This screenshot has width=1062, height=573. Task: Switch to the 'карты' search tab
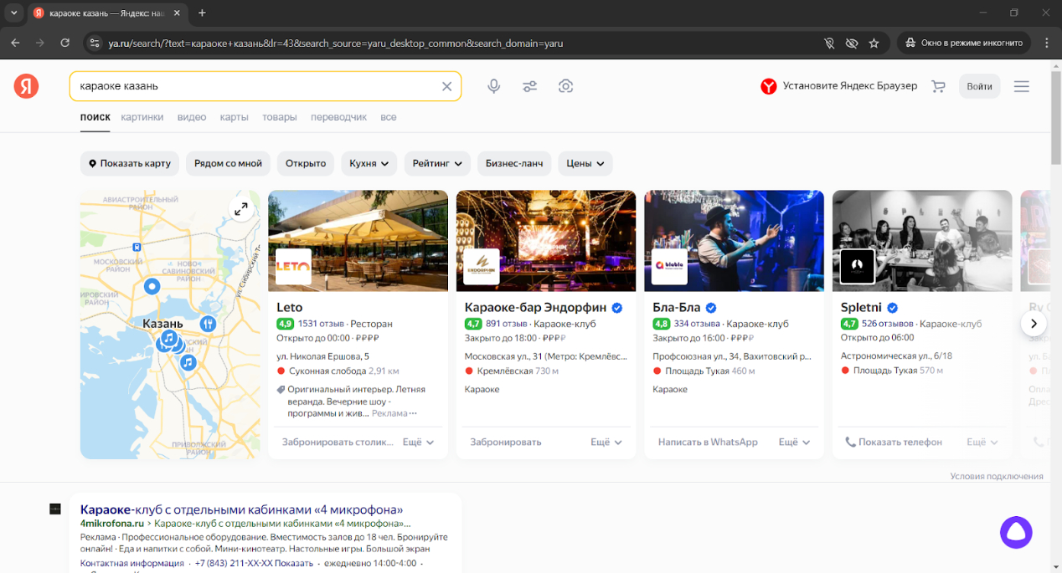pos(235,117)
